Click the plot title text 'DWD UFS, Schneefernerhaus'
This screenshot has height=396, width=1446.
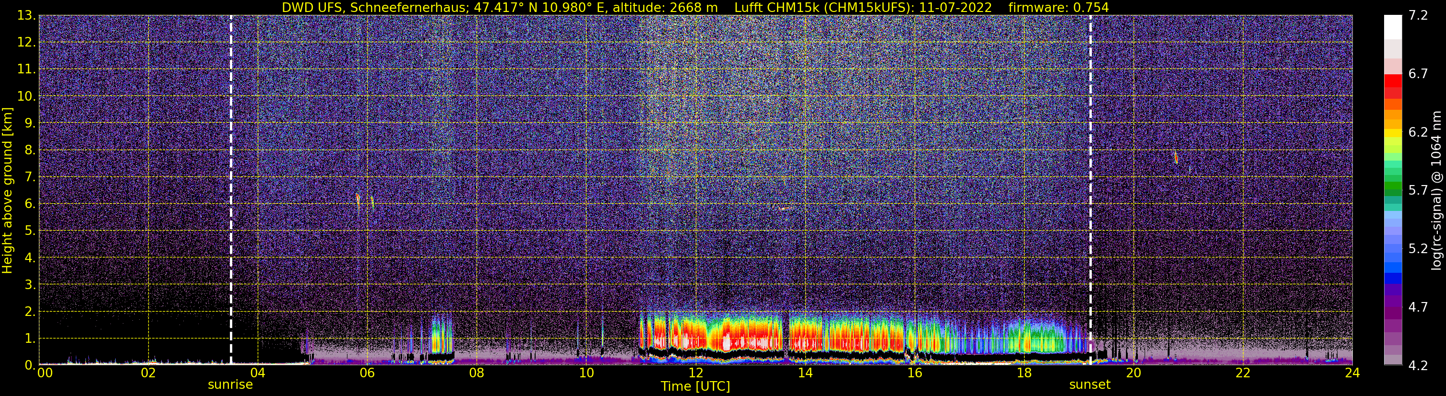point(375,7)
